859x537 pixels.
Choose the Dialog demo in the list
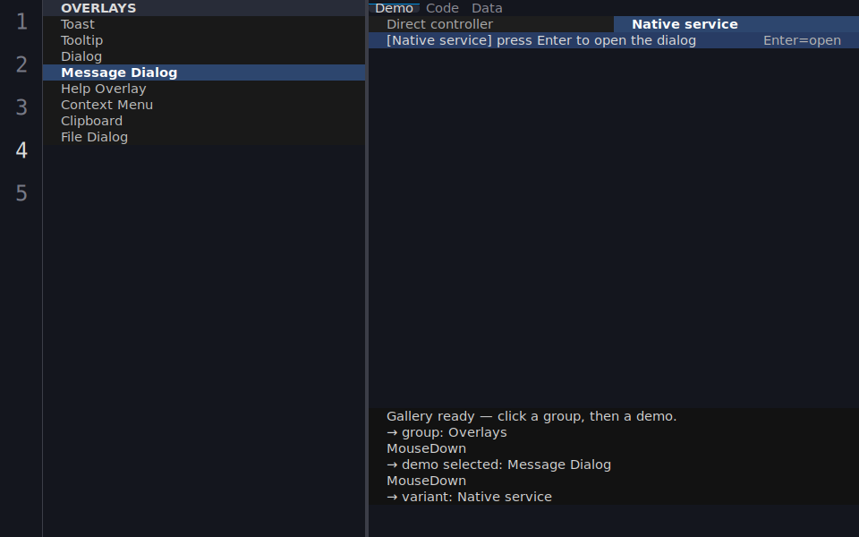tap(204, 56)
